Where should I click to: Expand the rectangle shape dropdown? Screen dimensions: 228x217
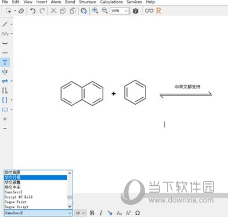pyautogui.click(x=12, y=109)
